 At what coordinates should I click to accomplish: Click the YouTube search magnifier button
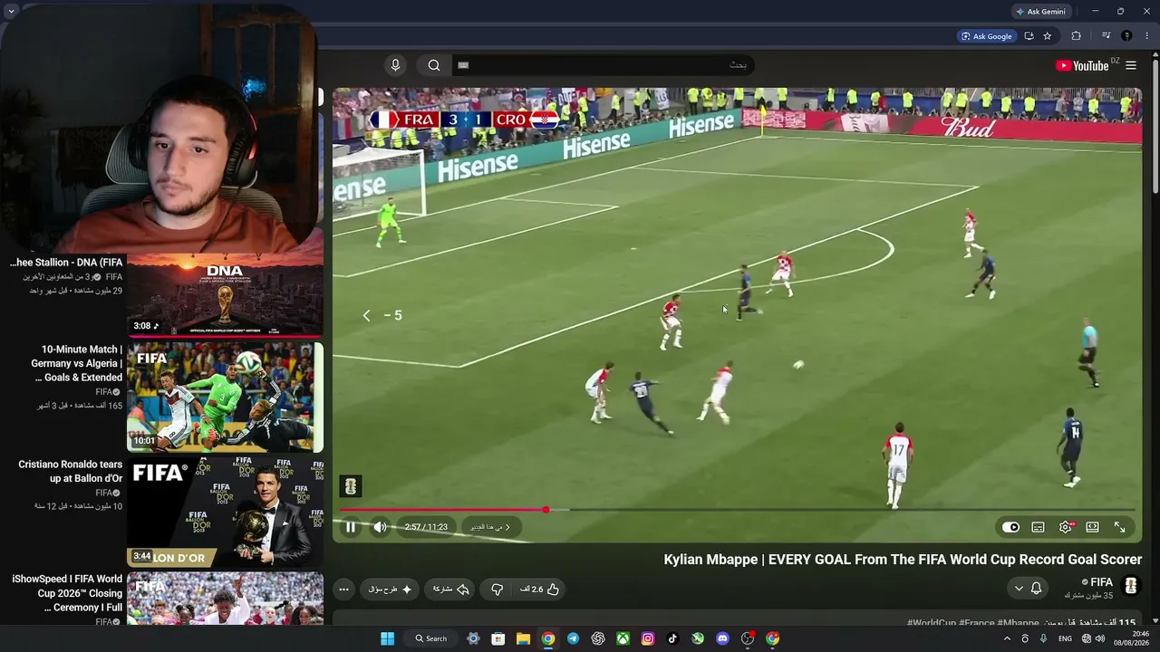[x=434, y=65]
